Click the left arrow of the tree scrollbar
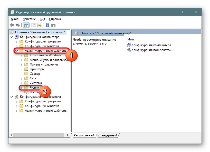This screenshot has width=210, height=152. 11,135
